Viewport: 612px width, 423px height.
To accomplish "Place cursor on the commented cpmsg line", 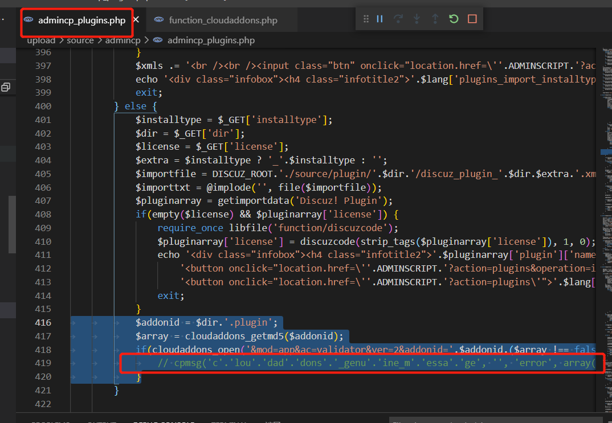I will 376,363.
